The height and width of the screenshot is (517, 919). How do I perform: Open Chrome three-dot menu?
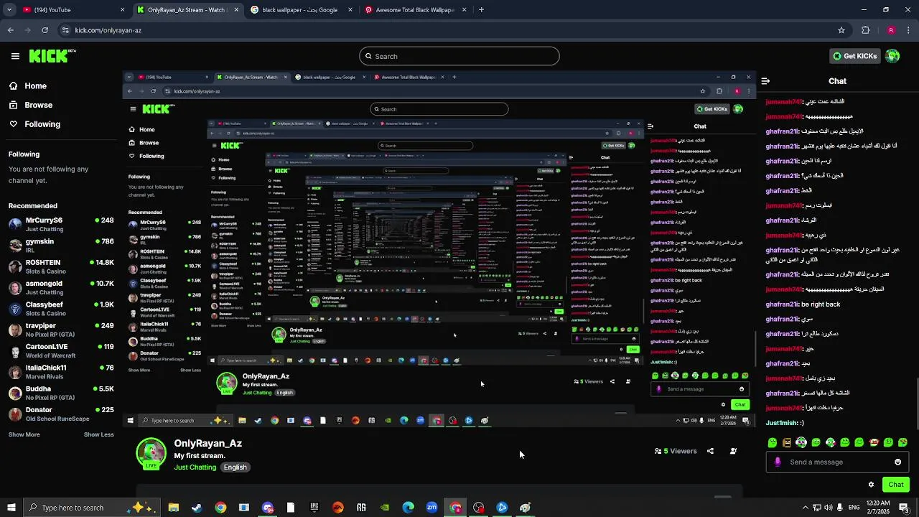[x=907, y=30]
